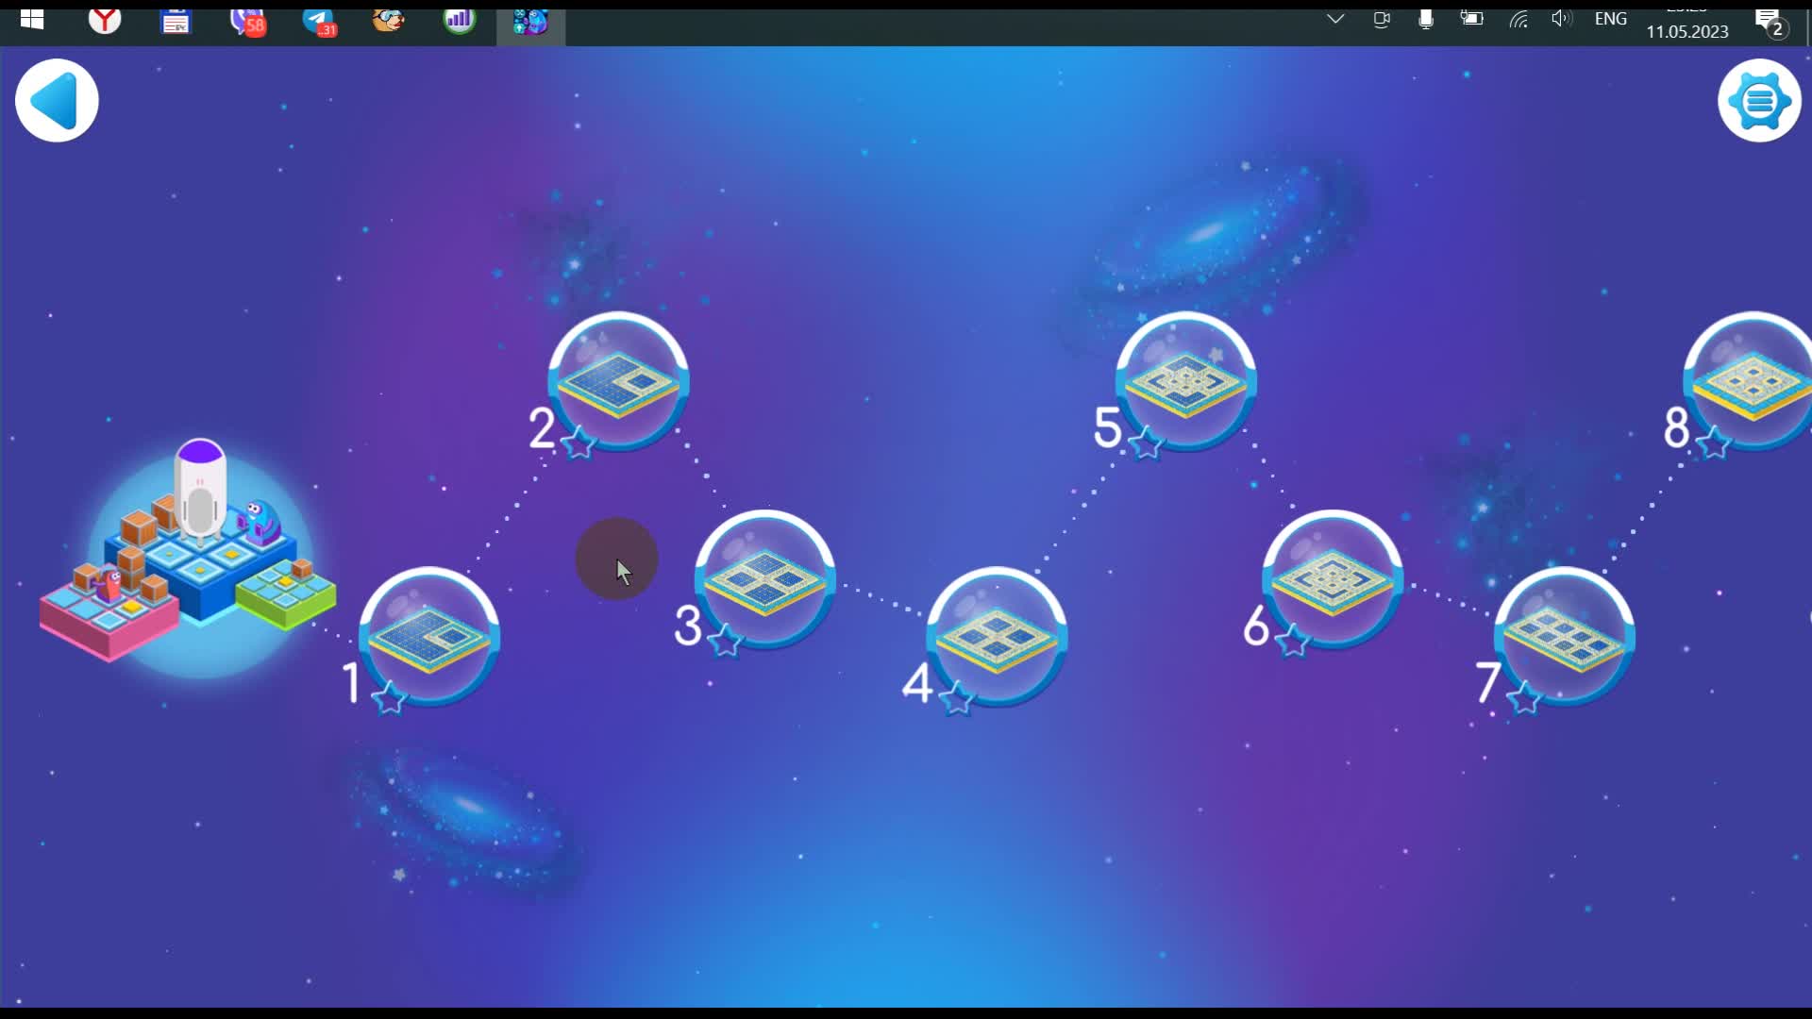The image size is (1812, 1019).
Task: Open Telegram from the taskbar
Action: (x=319, y=20)
